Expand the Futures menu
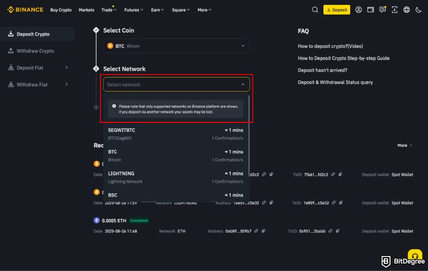Image resolution: width=428 pixels, height=271 pixels. [134, 10]
